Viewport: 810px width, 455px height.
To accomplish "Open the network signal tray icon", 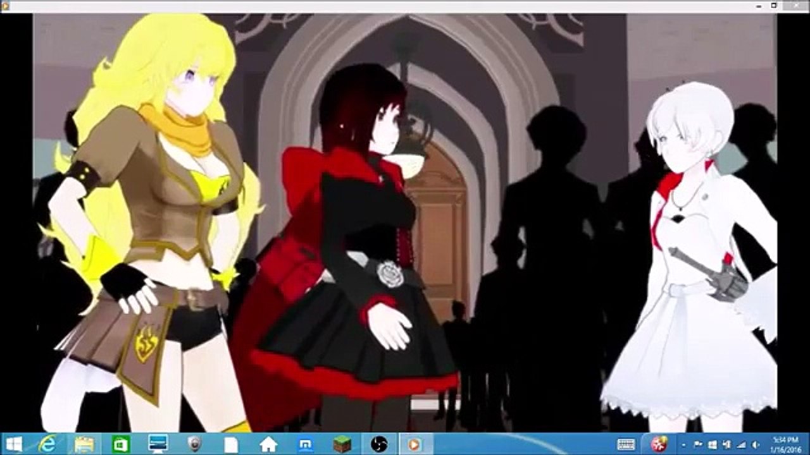I will click(741, 445).
